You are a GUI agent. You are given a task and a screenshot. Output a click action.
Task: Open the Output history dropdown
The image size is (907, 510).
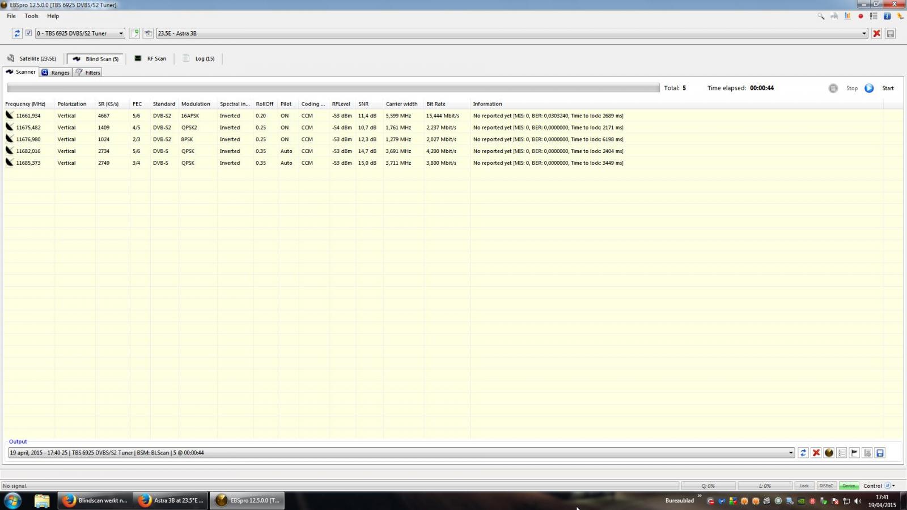[x=401, y=453]
